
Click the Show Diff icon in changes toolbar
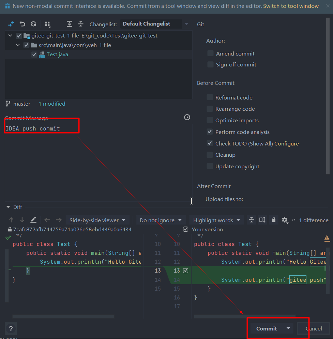click(11, 24)
